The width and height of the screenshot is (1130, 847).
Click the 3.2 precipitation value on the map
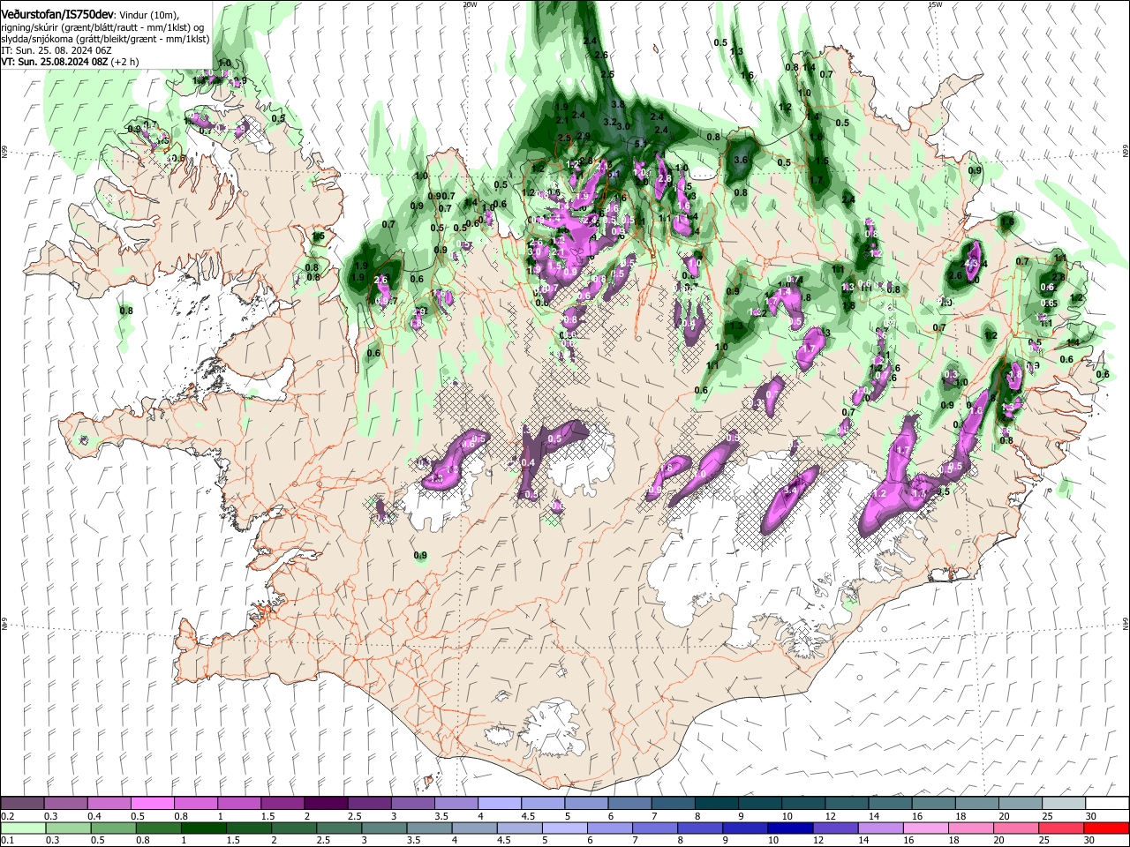pyautogui.click(x=609, y=122)
